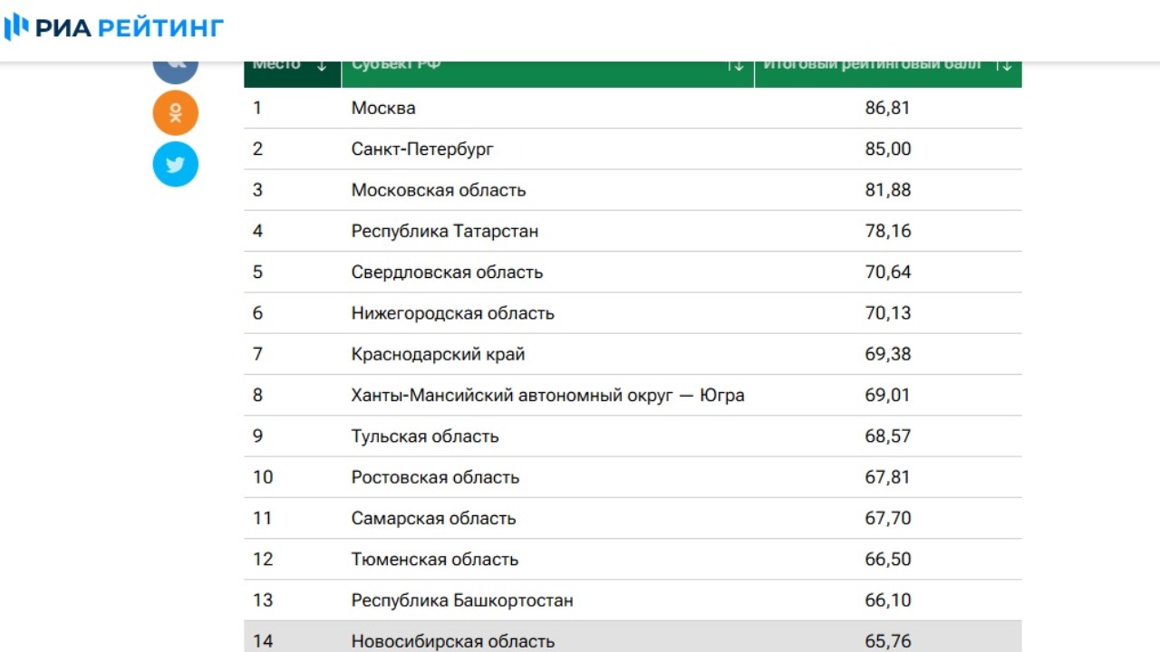Click the Субъект РФ column header
This screenshot has height=652, width=1160.
pos(396,66)
